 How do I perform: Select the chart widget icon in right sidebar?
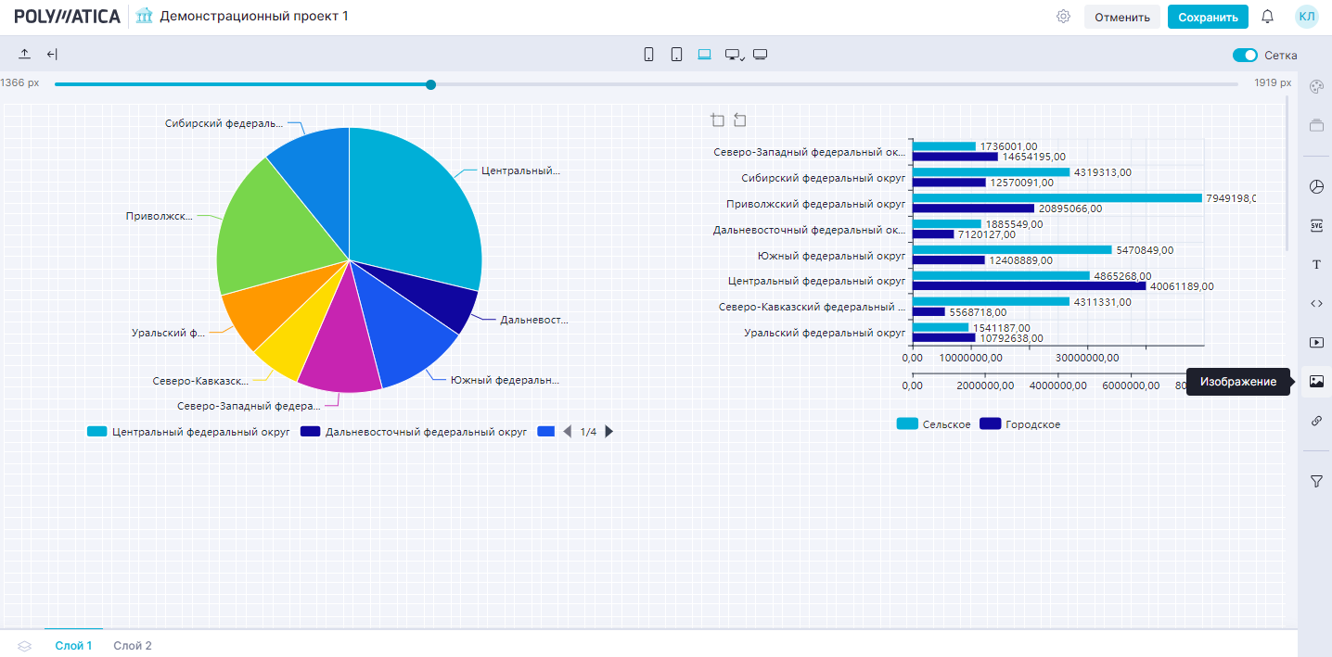click(1316, 186)
